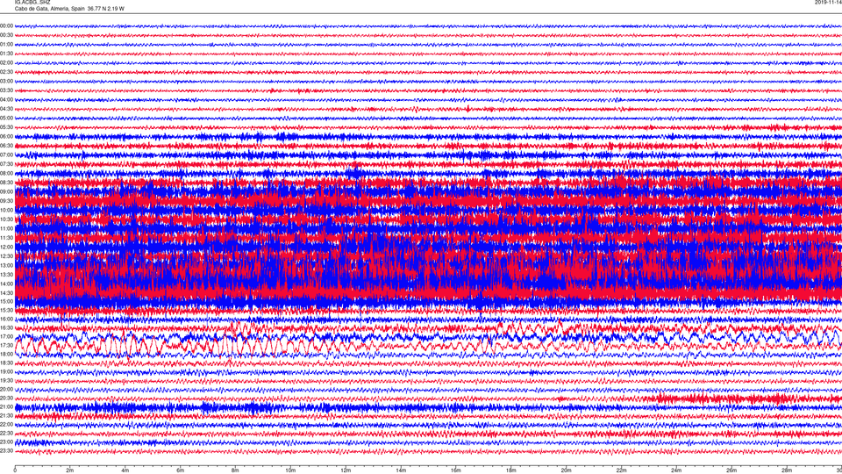Select the 06:00 time row label

coord(6,137)
